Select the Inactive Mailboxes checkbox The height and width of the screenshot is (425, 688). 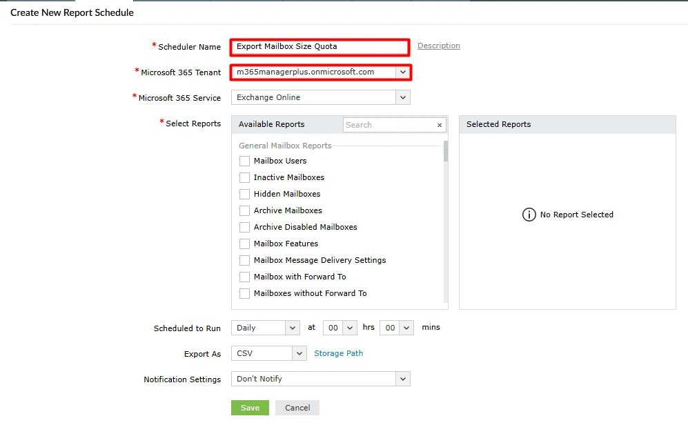coord(244,177)
